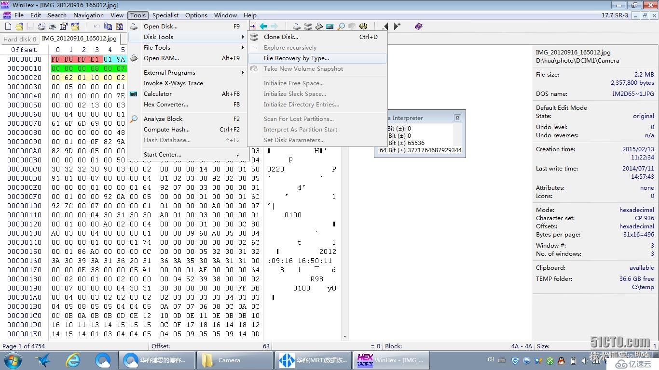Click the Open Disk drive toolbar icon
Viewport: 659px width, 370px height.
click(x=297, y=26)
